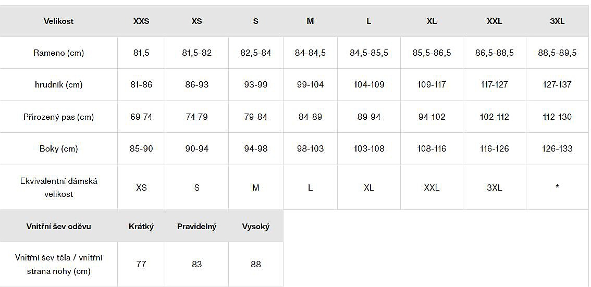This screenshot has height=287, width=591.
Task: Click the 3XL size column header
Action: 557,21
